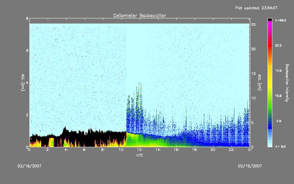Click the '14:' hour tick on x-axis
The image size is (294, 184).
(x=158, y=150)
